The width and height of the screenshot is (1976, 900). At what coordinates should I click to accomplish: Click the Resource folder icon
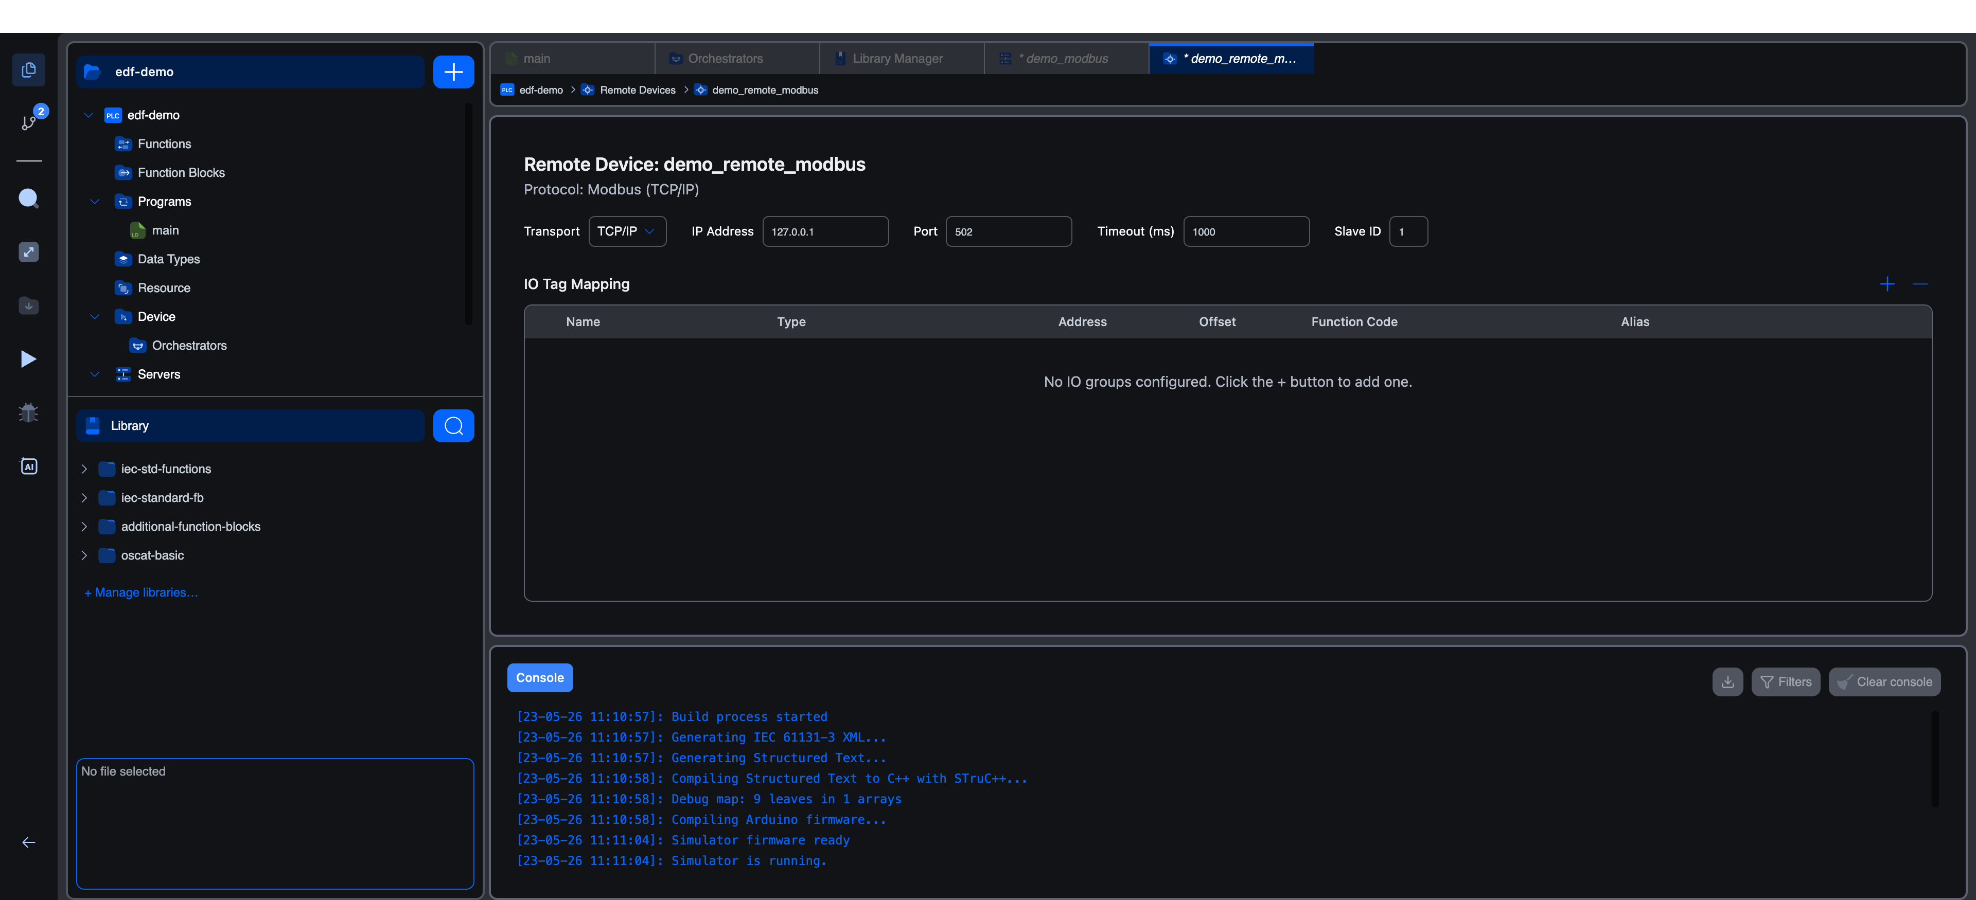(x=123, y=288)
